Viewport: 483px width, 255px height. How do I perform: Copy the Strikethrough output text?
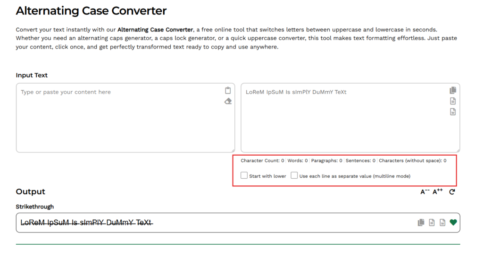coord(421,223)
